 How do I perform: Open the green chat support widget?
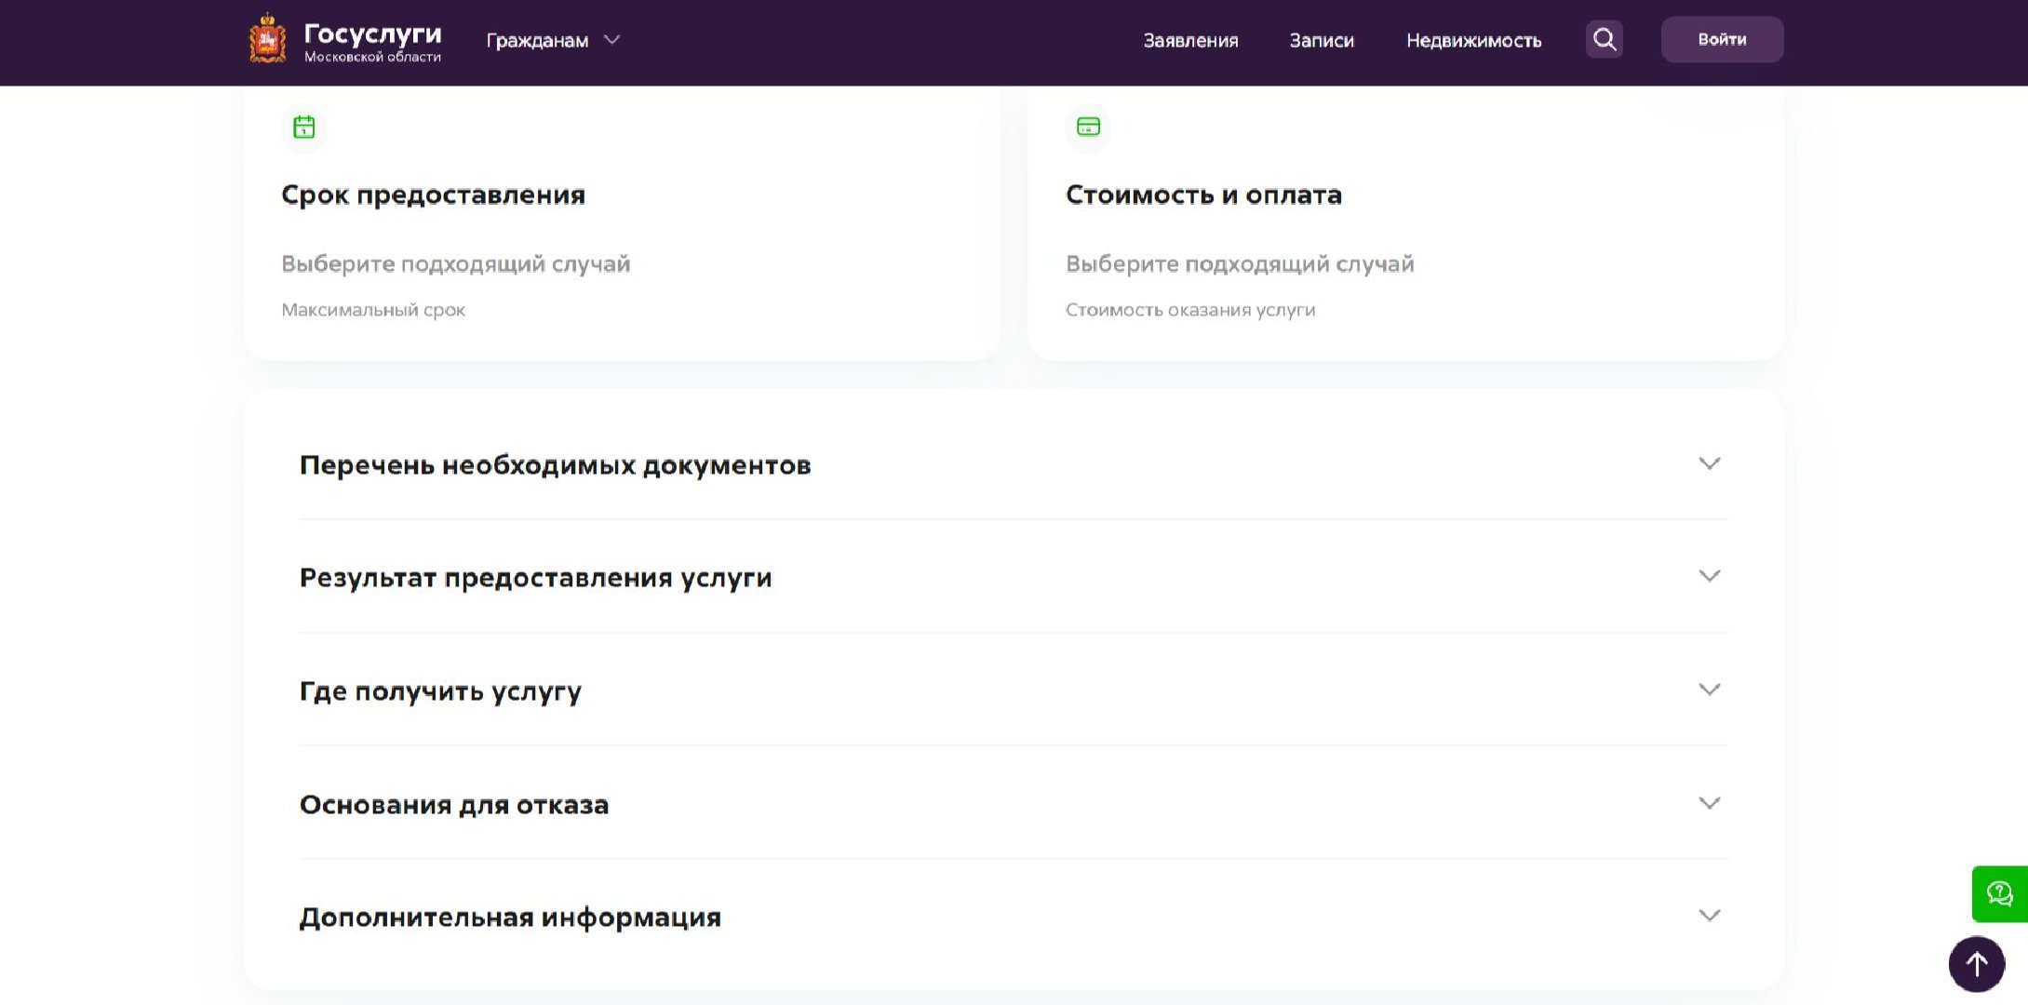1999,894
